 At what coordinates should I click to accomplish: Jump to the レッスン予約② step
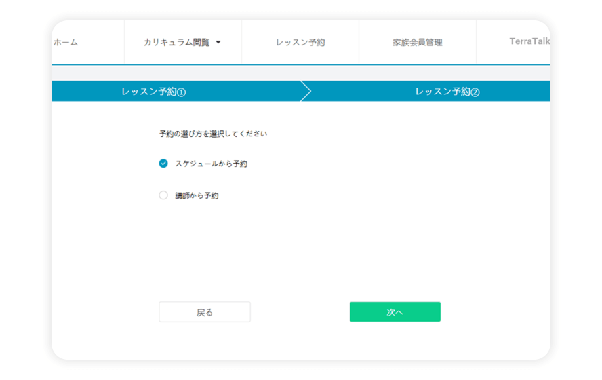[447, 92]
